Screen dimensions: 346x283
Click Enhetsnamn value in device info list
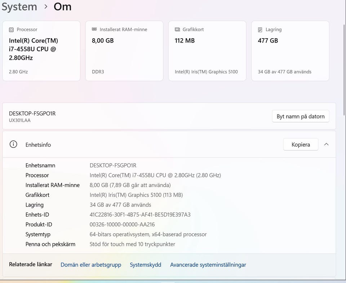(113, 165)
